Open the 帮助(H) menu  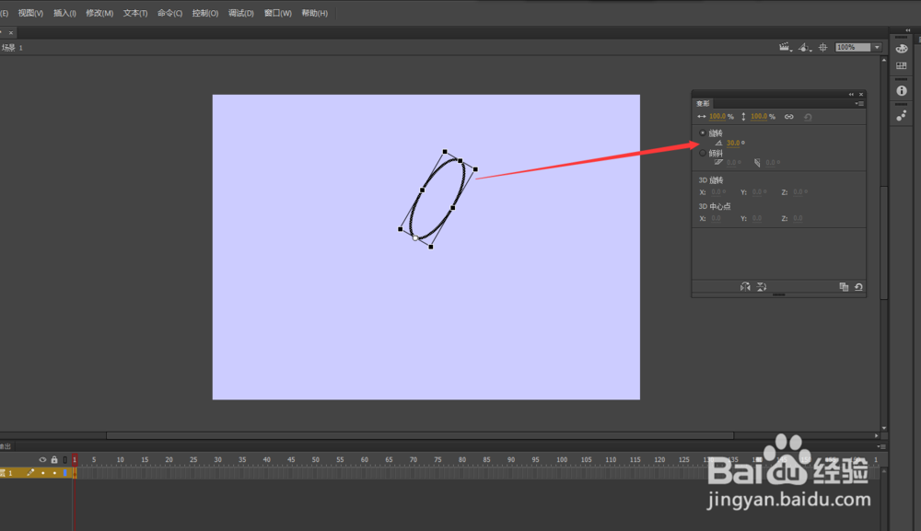point(314,13)
